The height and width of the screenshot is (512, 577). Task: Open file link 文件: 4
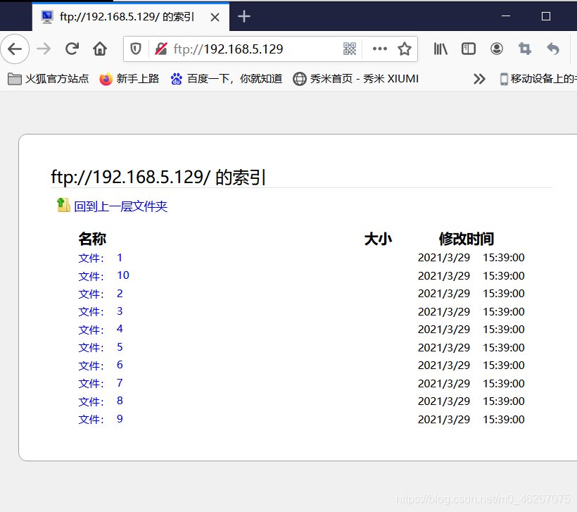click(x=101, y=330)
